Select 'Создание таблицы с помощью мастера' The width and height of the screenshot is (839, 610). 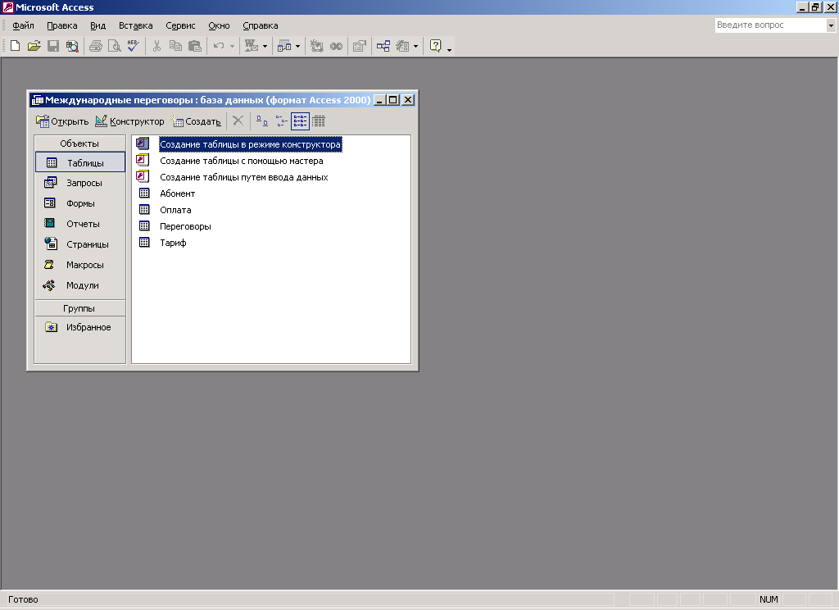click(x=242, y=161)
